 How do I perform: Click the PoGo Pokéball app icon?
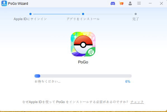[x=83, y=44]
